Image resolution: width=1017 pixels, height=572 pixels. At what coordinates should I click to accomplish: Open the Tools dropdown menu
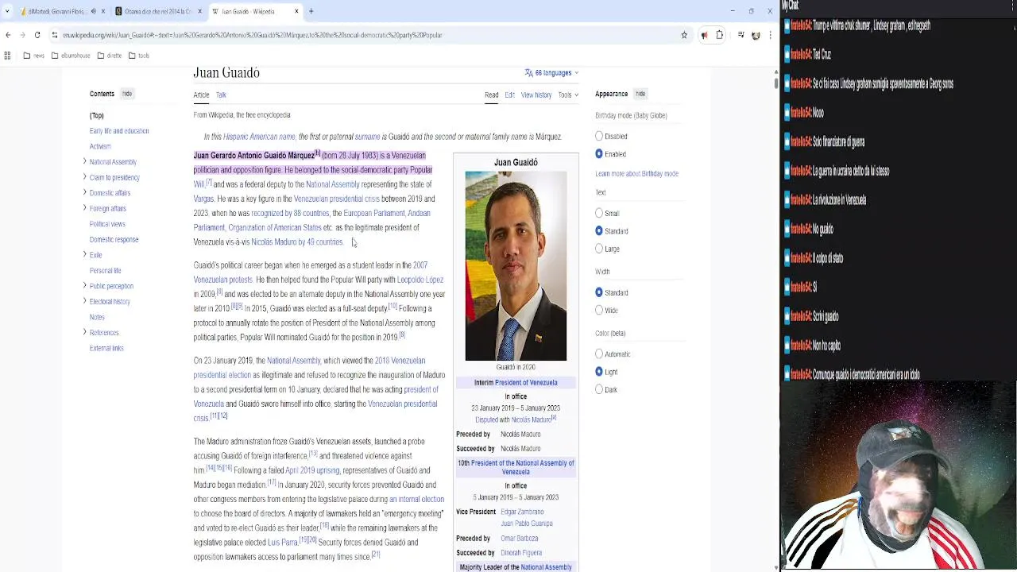[x=567, y=95]
